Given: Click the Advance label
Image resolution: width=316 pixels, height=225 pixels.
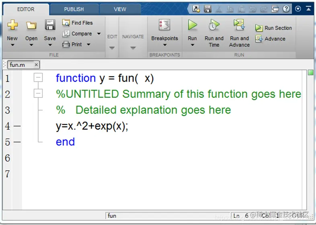Looking at the screenshot, I should tap(275, 39).
